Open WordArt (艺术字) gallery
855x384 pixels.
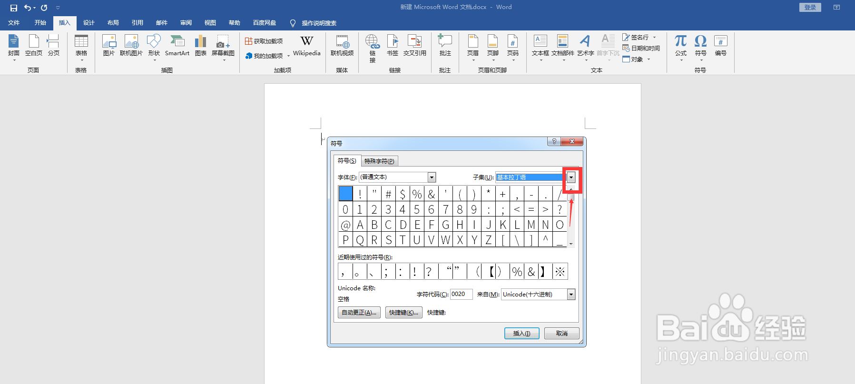pyautogui.click(x=586, y=47)
